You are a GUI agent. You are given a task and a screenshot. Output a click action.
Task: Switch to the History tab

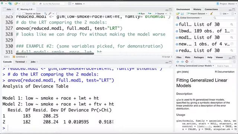(197, 9)
